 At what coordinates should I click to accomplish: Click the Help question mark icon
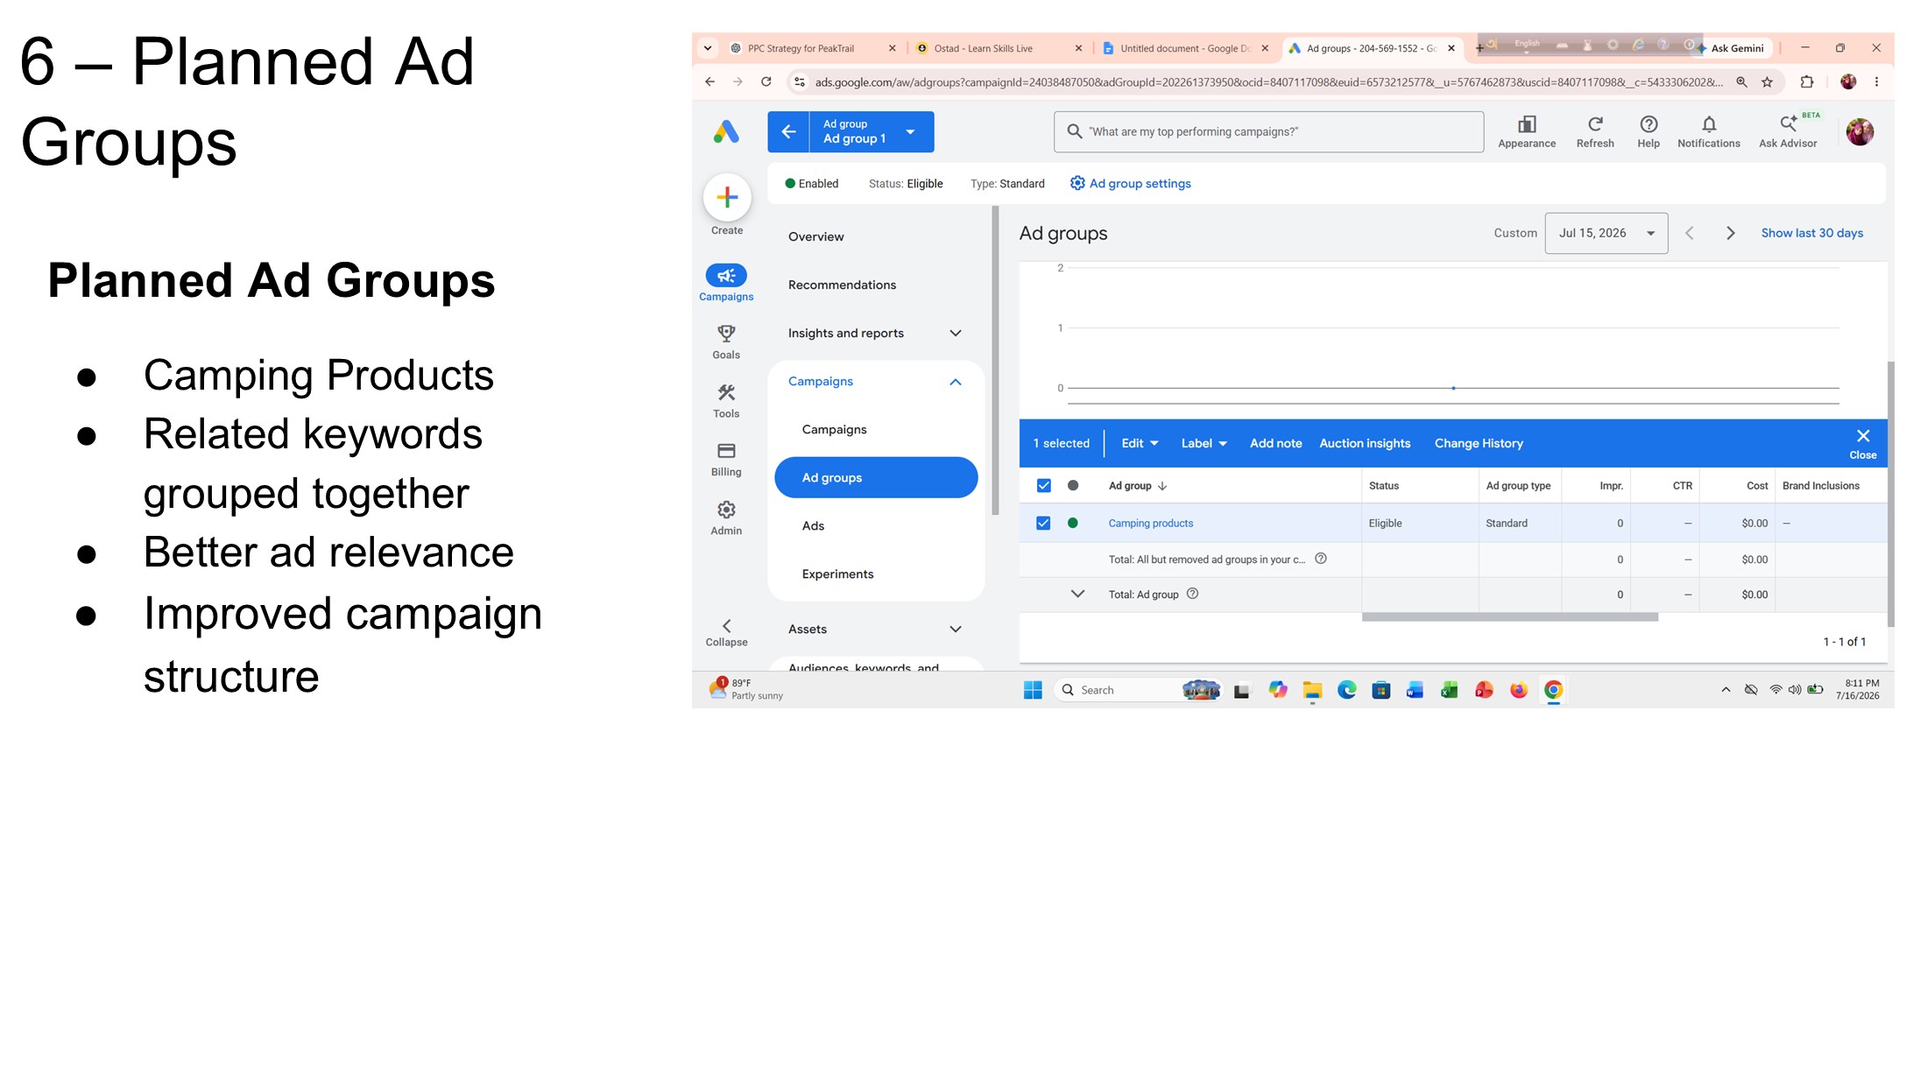click(1648, 124)
